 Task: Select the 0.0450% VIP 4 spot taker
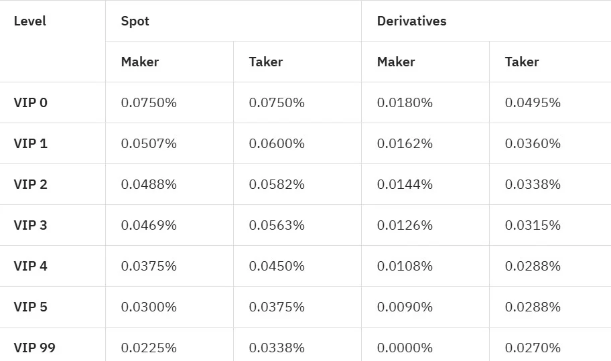tap(277, 267)
